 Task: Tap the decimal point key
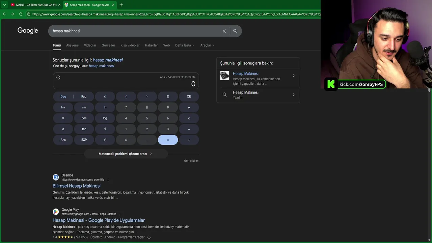pos(147,140)
